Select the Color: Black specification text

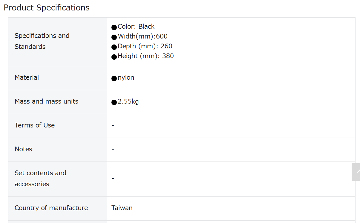(136, 27)
